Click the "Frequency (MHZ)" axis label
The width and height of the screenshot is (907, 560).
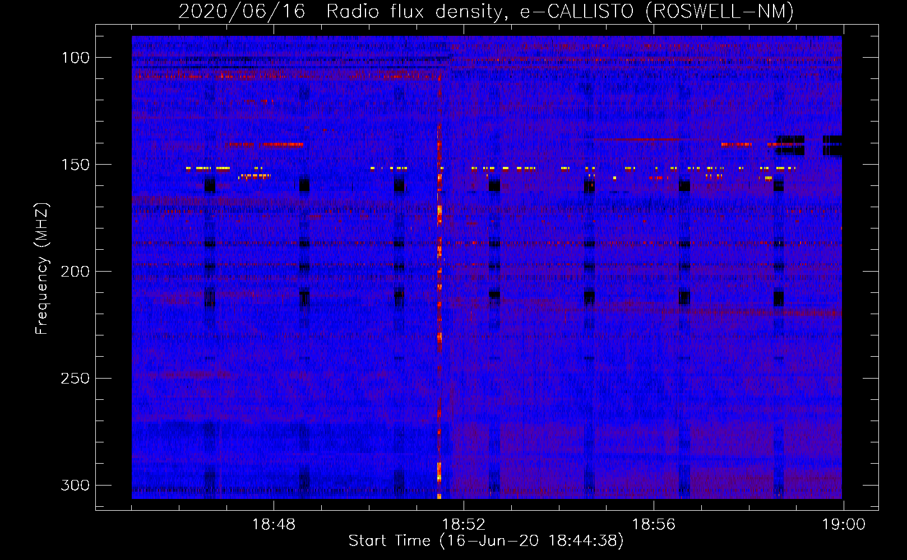click(x=42, y=268)
